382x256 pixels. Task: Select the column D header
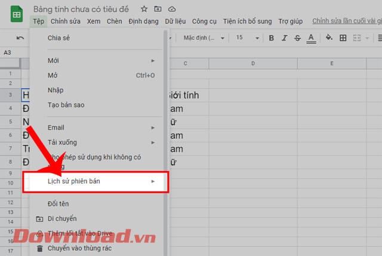(253, 64)
